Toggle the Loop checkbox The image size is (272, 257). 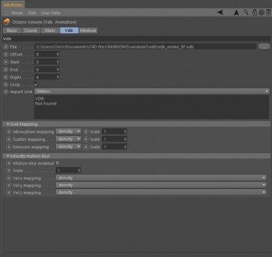[x=37, y=84]
